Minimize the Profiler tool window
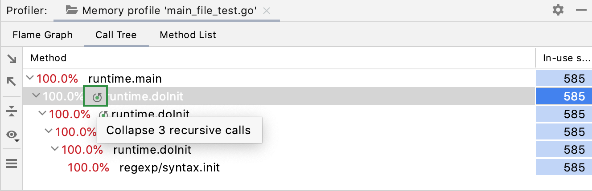The width and height of the screenshot is (592, 191). 581,10
